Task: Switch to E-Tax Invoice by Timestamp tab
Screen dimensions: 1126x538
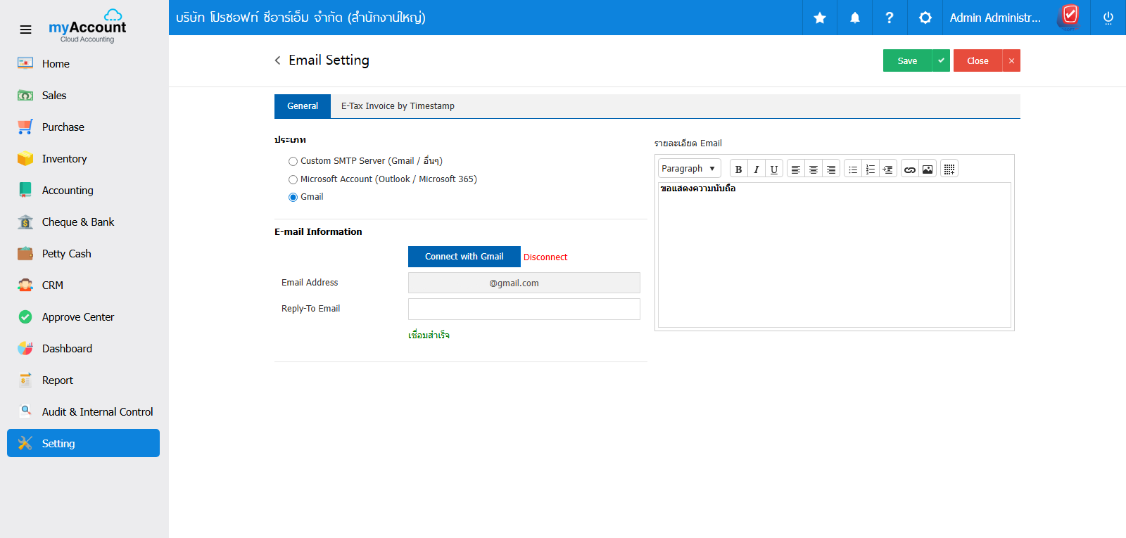Action: click(398, 106)
